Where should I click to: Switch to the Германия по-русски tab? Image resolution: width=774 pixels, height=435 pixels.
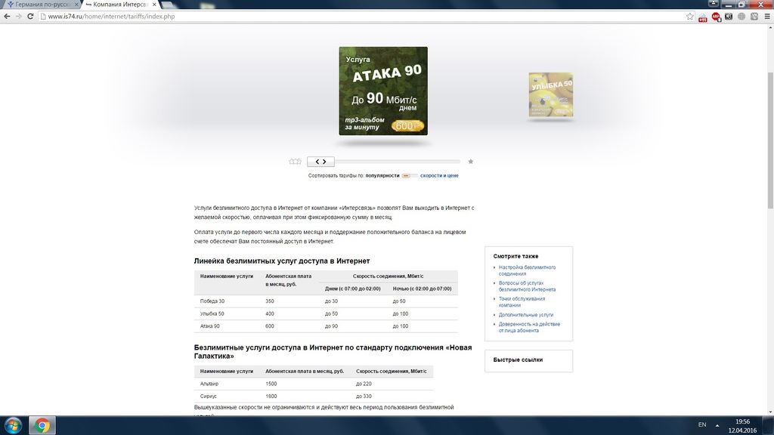pyautogui.click(x=41, y=5)
